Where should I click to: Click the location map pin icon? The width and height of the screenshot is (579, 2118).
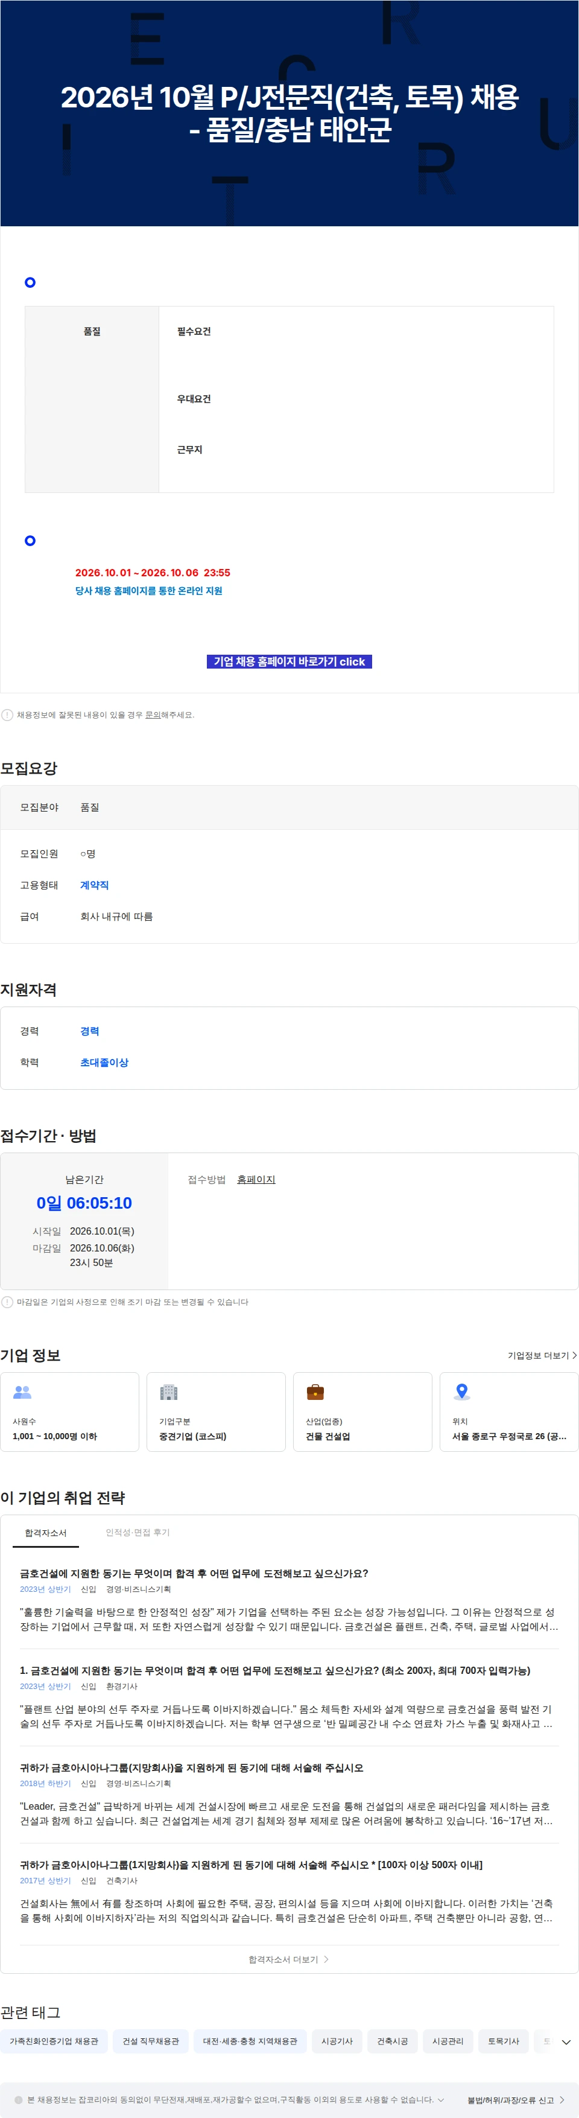point(461,1391)
